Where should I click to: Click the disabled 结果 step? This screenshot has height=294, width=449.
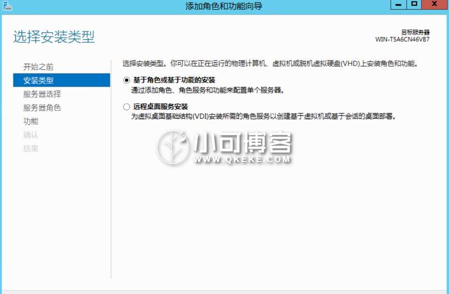(30, 149)
